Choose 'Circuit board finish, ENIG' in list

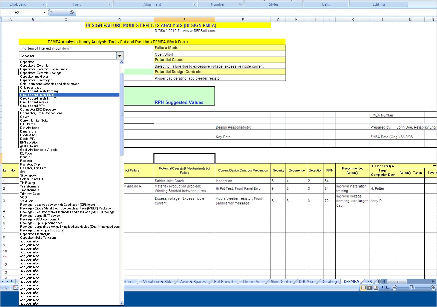click(69, 95)
